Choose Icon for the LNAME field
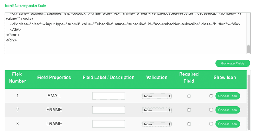Viewport: 257px width, 139px height. tap(228, 124)
